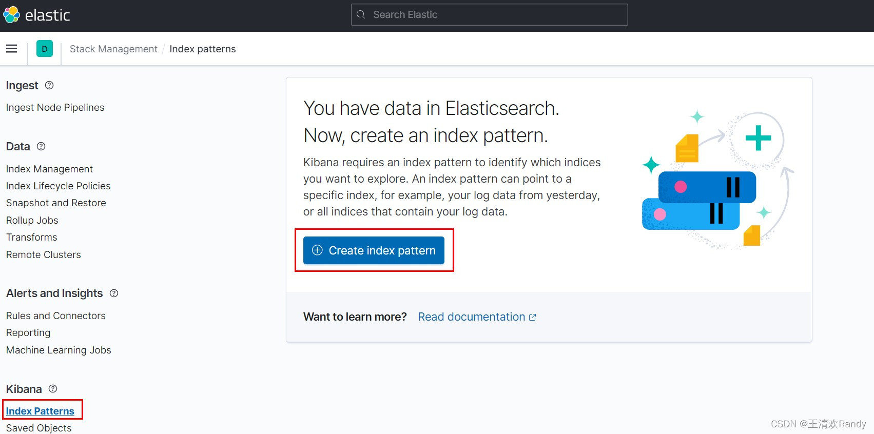Select Index Patterns in sidebar
The image size is (874, 434).
[x=40, y=411]
